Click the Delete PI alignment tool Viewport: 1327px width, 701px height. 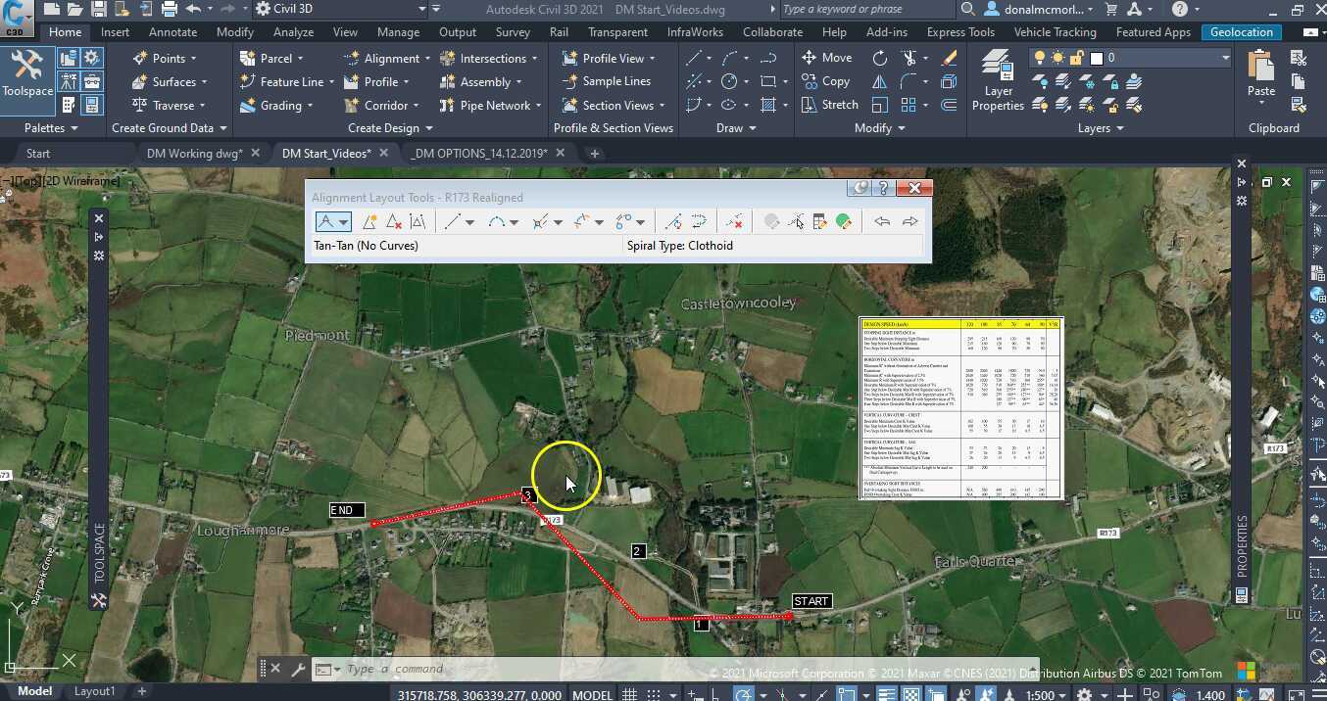point(393,222)
